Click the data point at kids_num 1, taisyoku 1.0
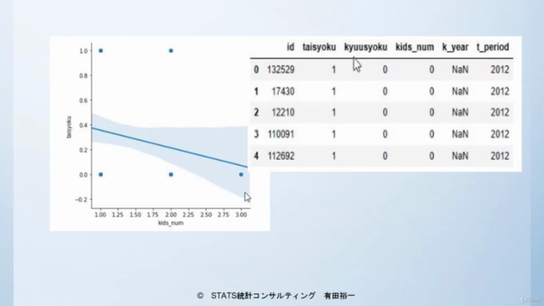 pos(100,51)
